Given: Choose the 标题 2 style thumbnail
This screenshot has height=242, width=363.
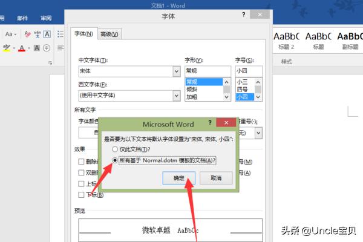Looking at the screenshot, I should (x=286, y=40).
